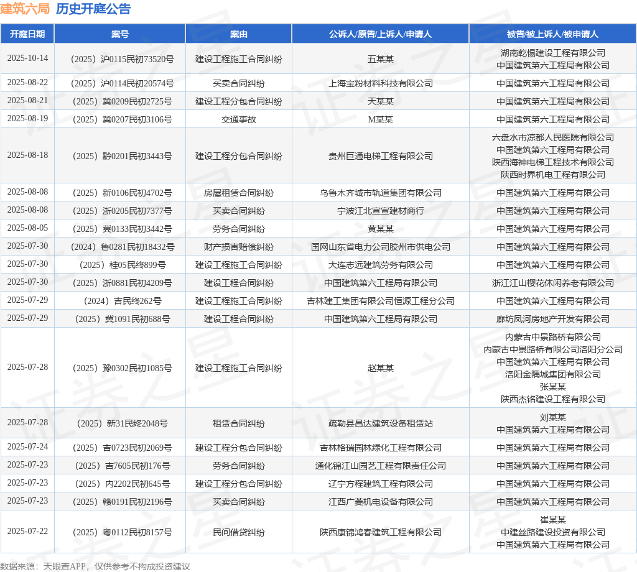The height and width of the screenshot is (572, 637).
Task: Select case number (2025)冀0209民初2725号
Action: pyautogui.click(x=123, y=101)
